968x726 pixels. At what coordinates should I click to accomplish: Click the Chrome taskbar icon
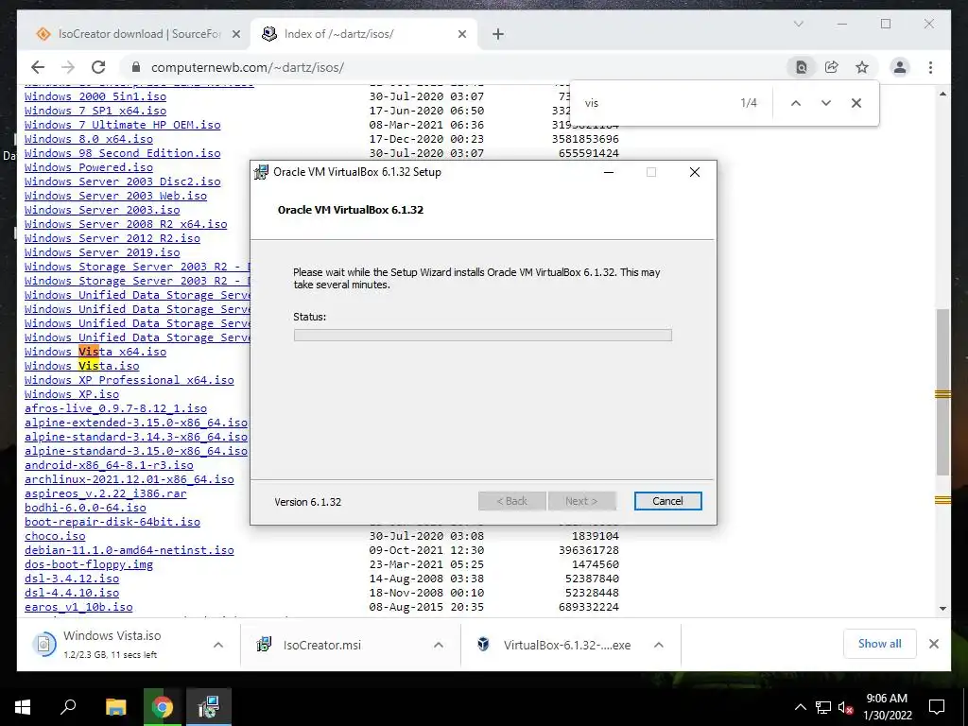[163, 707]
